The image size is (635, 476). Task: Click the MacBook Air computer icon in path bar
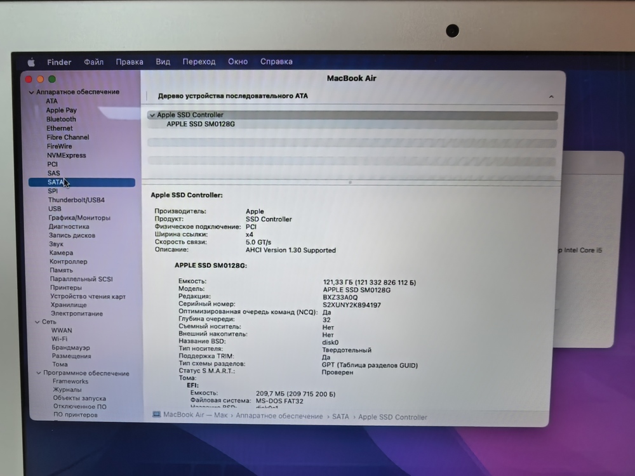[156, 414]
